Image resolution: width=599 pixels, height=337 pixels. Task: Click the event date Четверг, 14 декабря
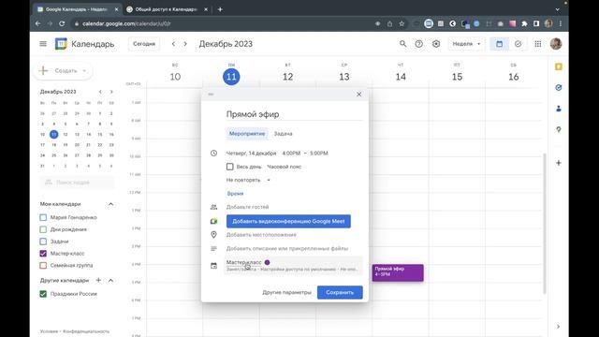pyautogui.click(x=251, y=154)
